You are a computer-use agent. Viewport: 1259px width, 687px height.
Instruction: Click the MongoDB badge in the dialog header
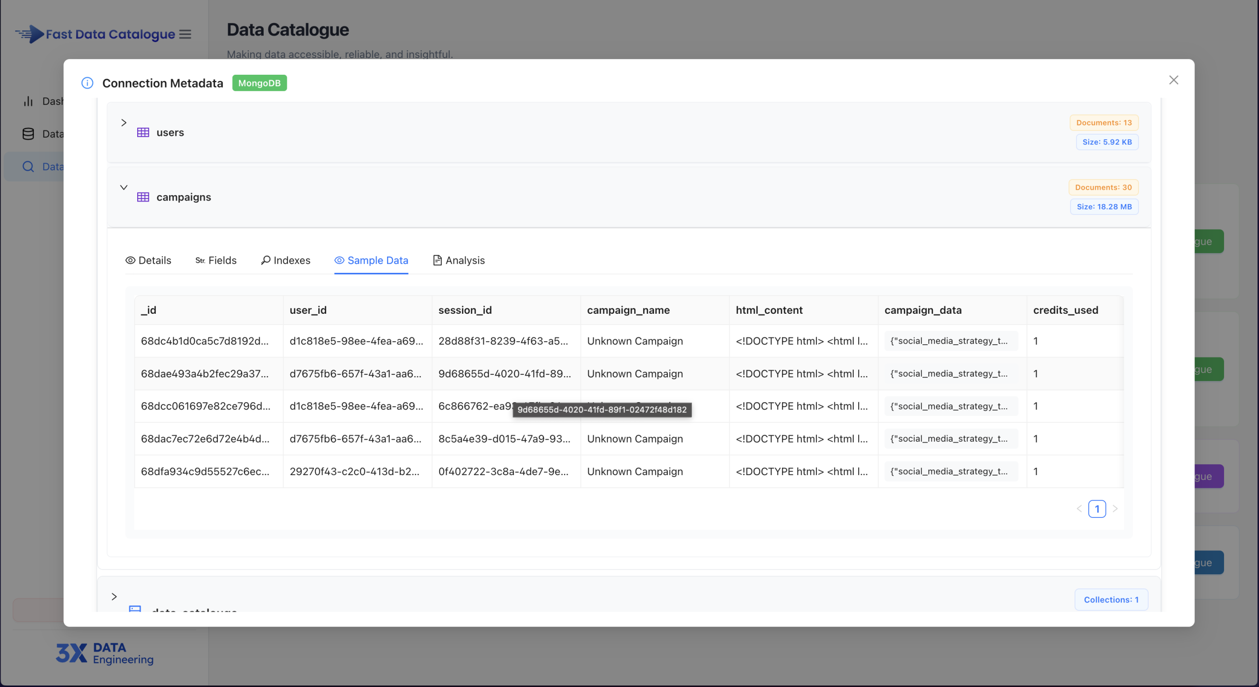click(259, 83)
